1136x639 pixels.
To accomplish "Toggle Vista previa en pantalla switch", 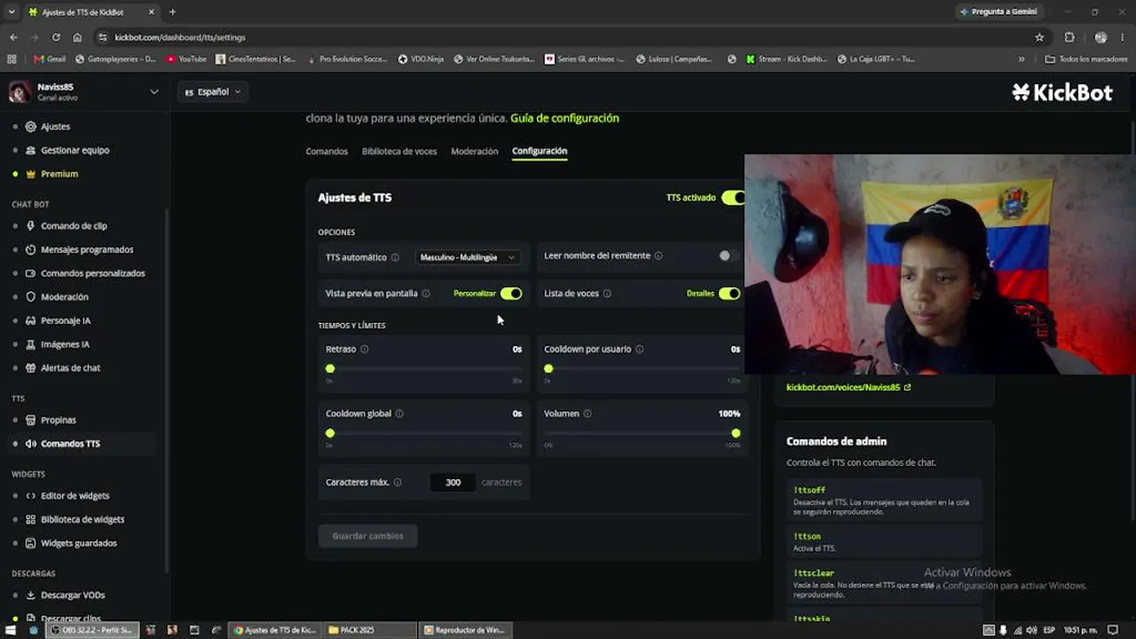I will coord(511,294).
